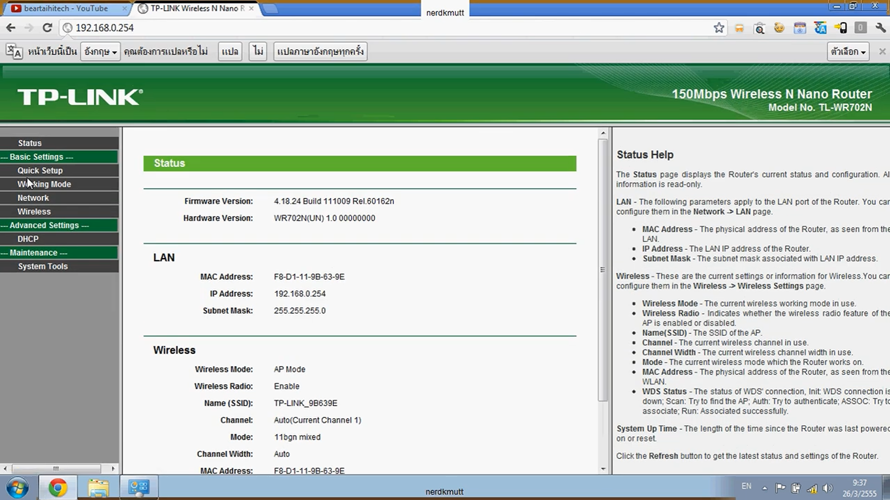Click the status panel scroll up arrow
This screenshot has width=890, height=500.
[x=603, y=133]
